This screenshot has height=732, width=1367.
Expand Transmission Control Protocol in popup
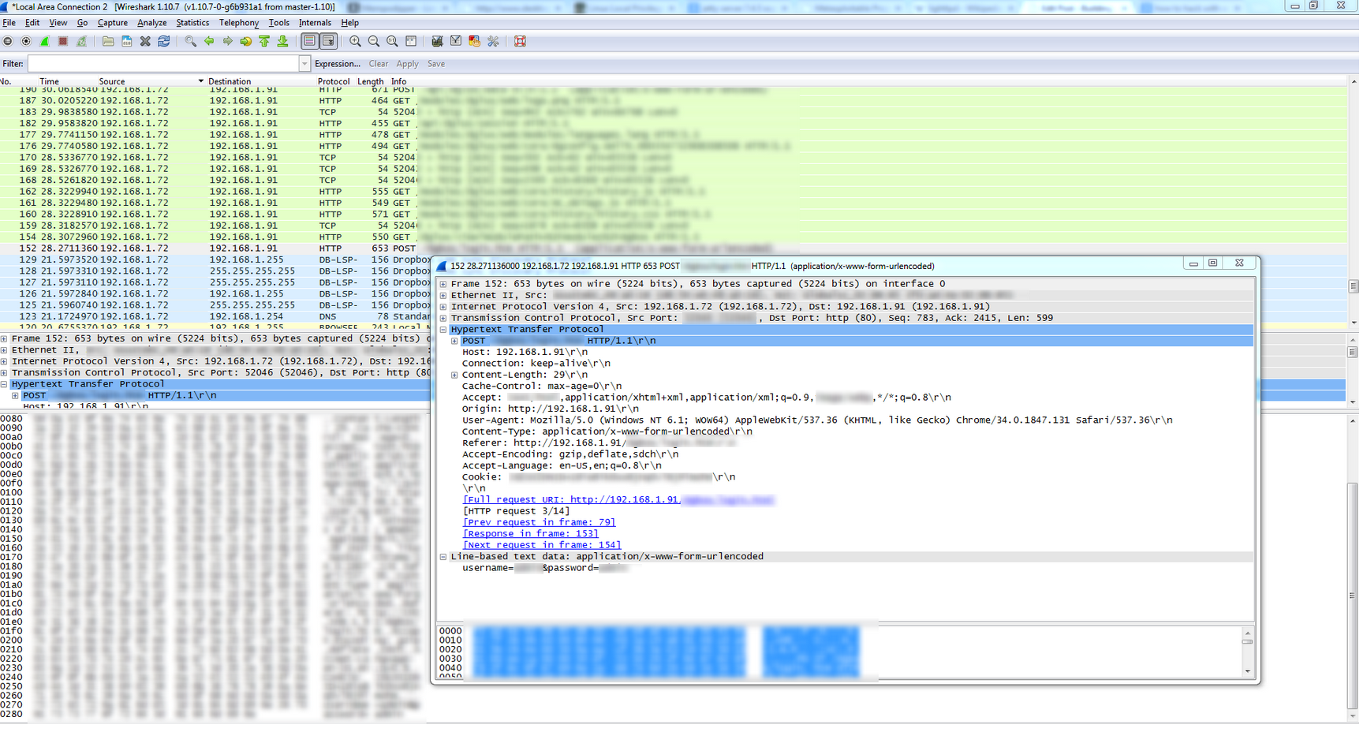[x=443, y=318]
